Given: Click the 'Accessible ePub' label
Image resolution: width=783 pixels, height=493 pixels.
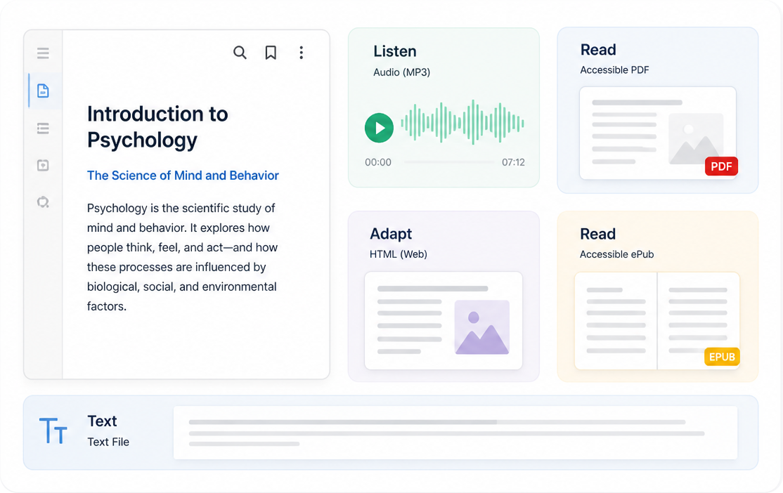Looking at the screenshot, I should pos(616,254).
